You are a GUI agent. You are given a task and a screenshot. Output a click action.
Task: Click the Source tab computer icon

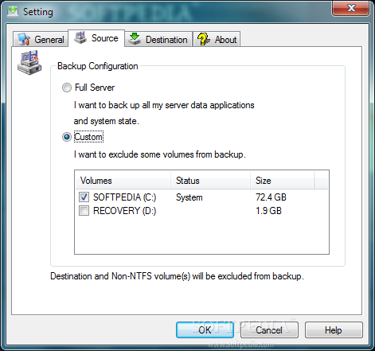point(80,37)
